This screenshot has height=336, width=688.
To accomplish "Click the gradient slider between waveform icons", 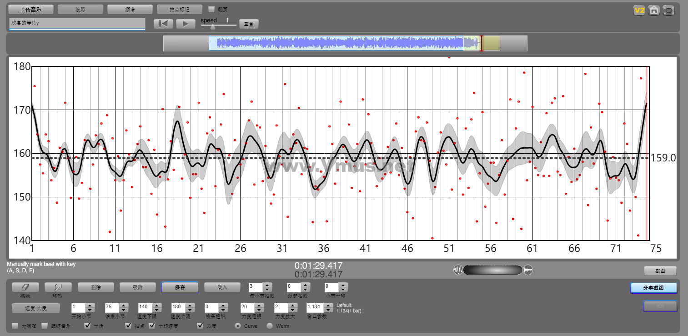I will (493, 270).
